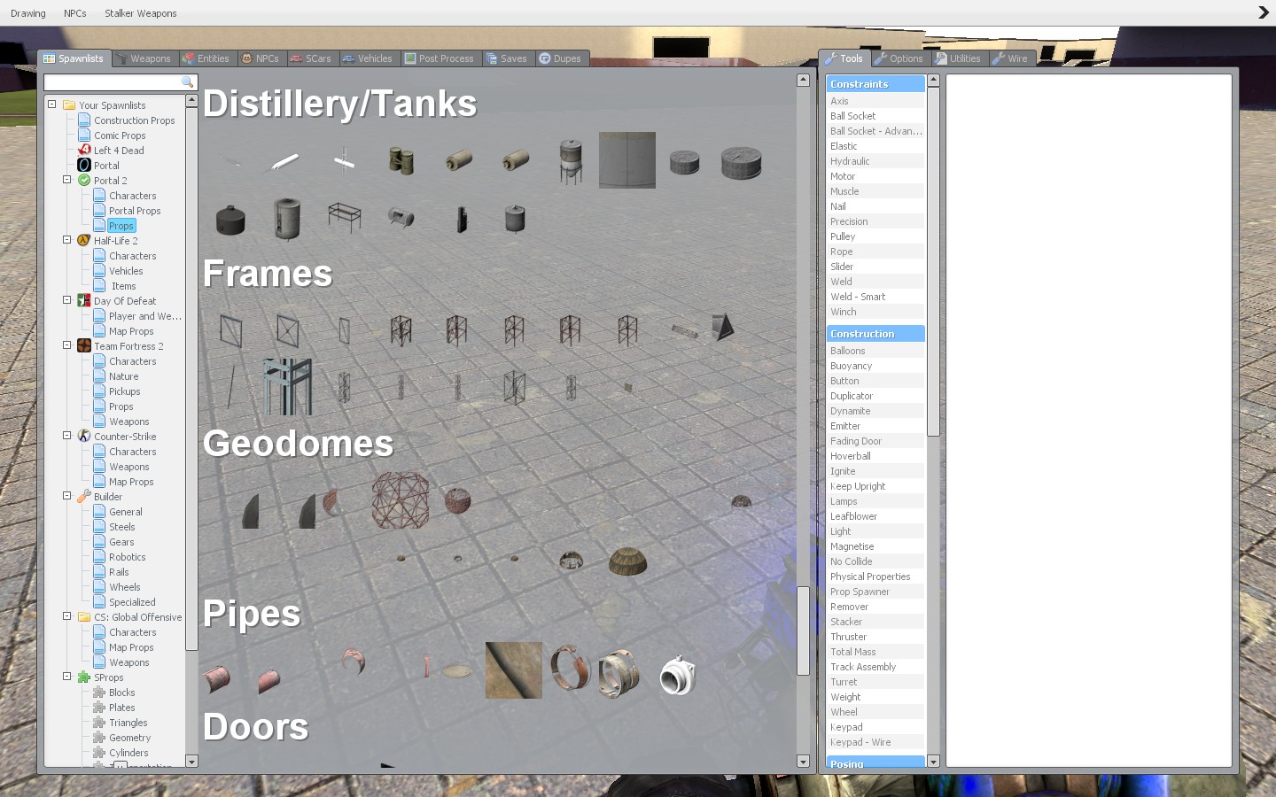The height and width of the screenshot is (797, 1276).
Task: Select the white pipe fitting prop thumbnail
Action: [x=678, y=677]
